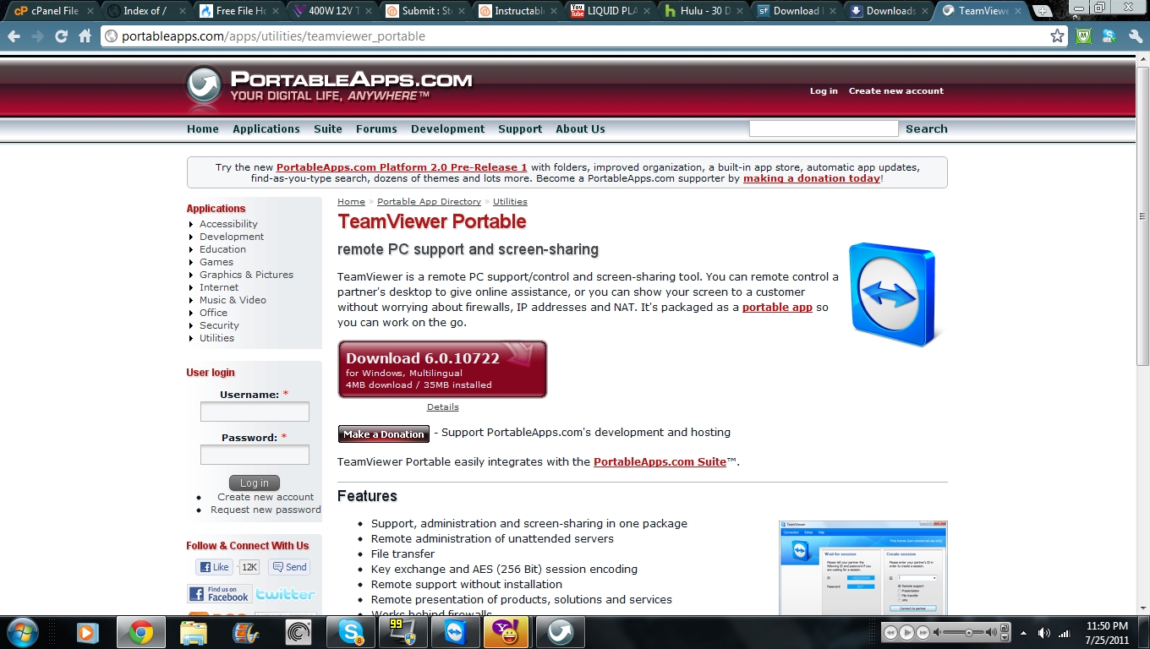The image size is (1150, 649).
Task: Open Yahoo Messenger taskbar icon
Action: coord(507,632)
